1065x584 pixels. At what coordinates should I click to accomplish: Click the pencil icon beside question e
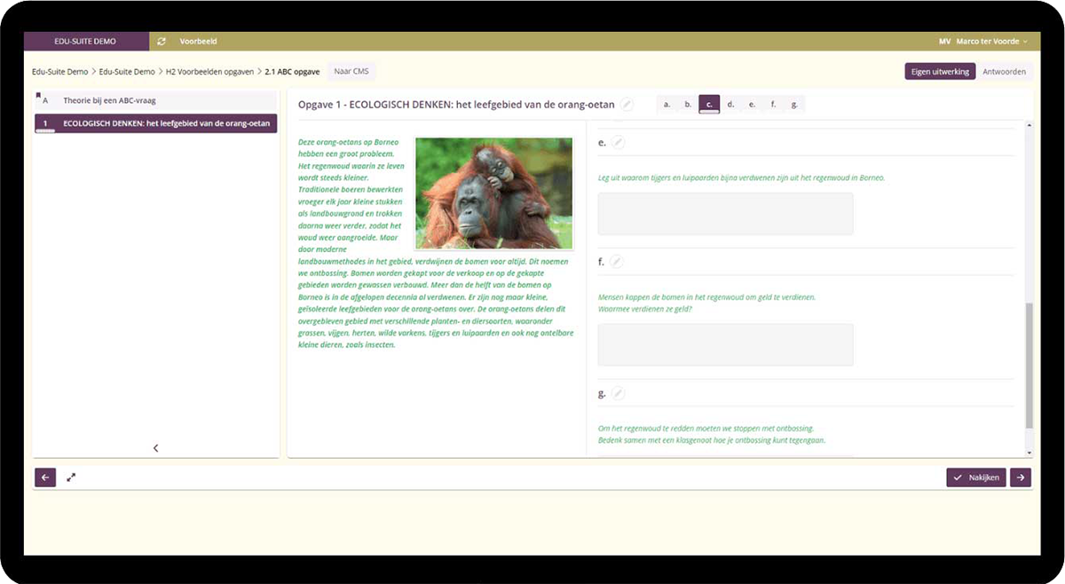(x=619, y=142)
